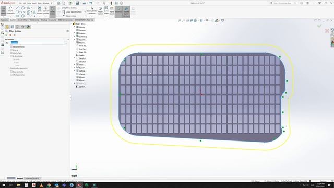Open the Smart Dimension dropdown arrow
Image resolution: width=334 pixels, height=188 pixels.
[10, 16]
